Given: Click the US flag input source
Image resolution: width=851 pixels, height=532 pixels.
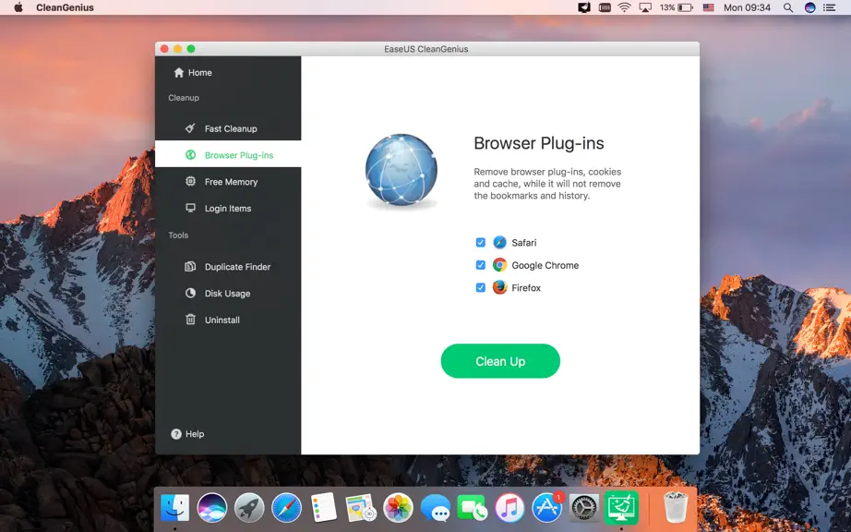Looking at the screenshot, I should click(x=708, y=7).
